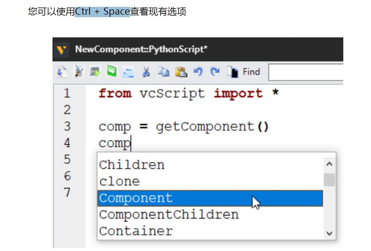The image size is (371, 251).
Task: Copy code with the Copy toolbar icon
Action: point(164,71)
